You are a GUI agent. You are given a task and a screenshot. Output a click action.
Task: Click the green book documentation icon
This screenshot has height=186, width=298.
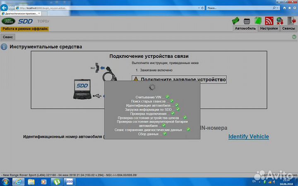pyautogui.click(x=258, y=21)
